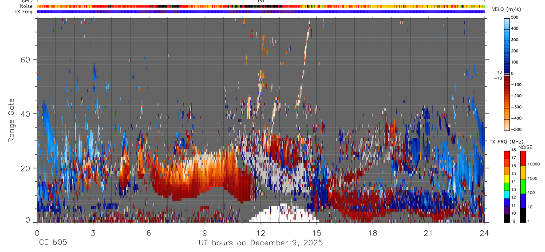Click the yellow swatch in the NOISE legend

click(x=523, y=172)
